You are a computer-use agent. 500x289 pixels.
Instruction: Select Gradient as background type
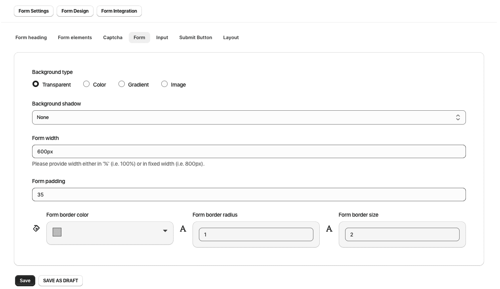pyautogui.click(x=122, y=84)
